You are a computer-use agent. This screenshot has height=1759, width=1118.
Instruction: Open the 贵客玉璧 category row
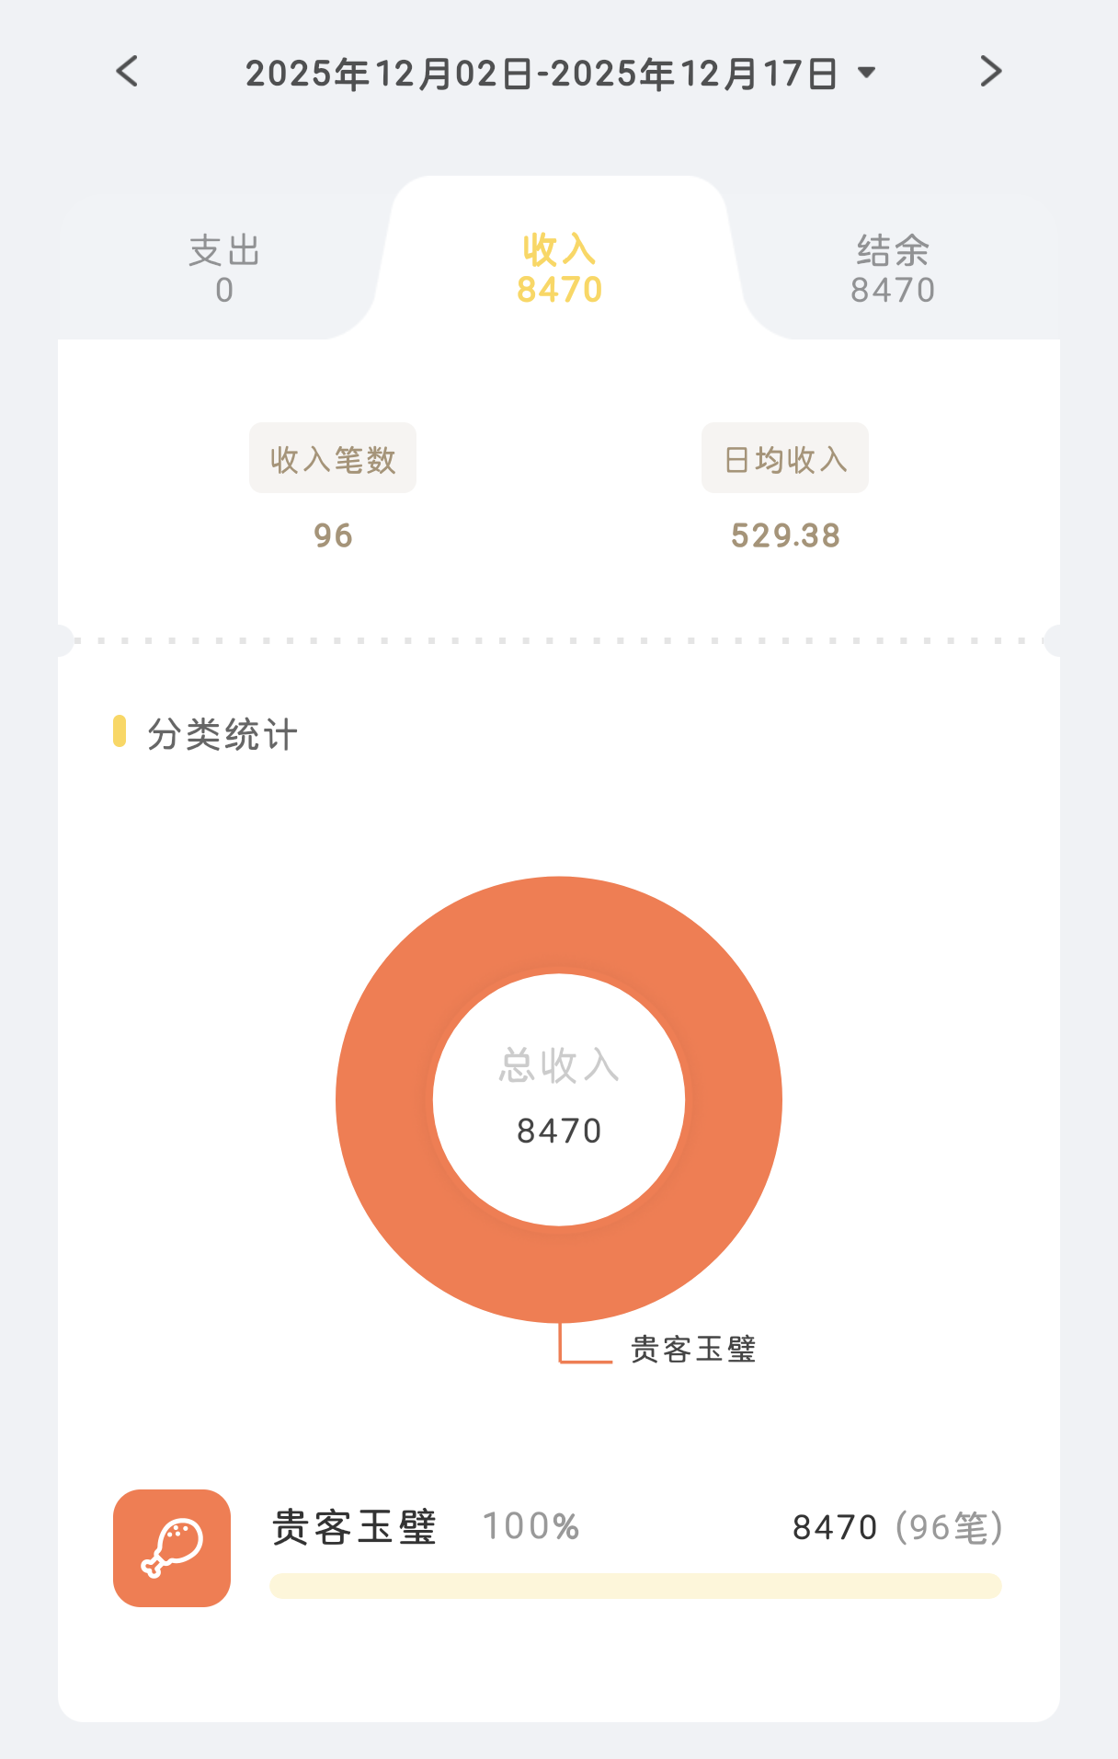pyautogui.click(x=354, y=1527)
